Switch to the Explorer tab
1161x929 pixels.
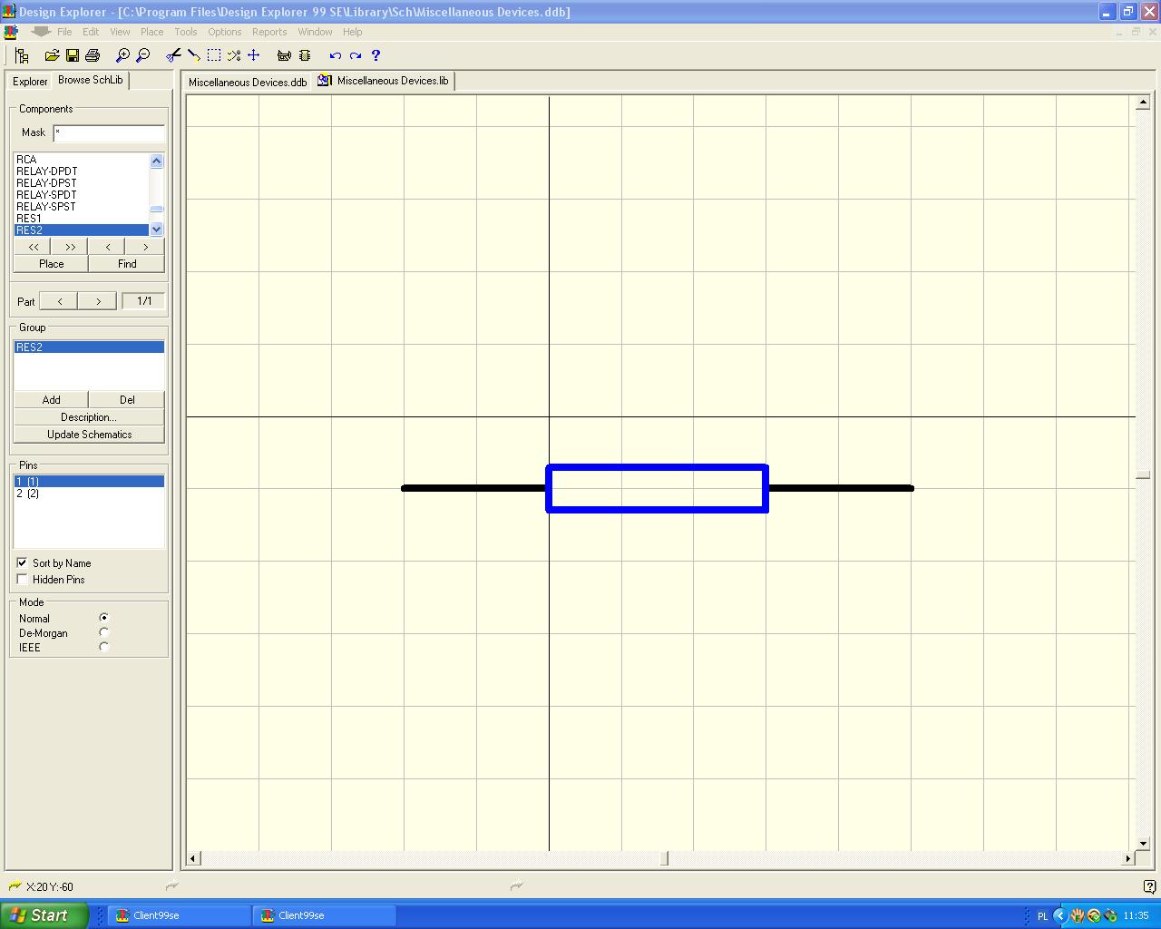point(30,82)
